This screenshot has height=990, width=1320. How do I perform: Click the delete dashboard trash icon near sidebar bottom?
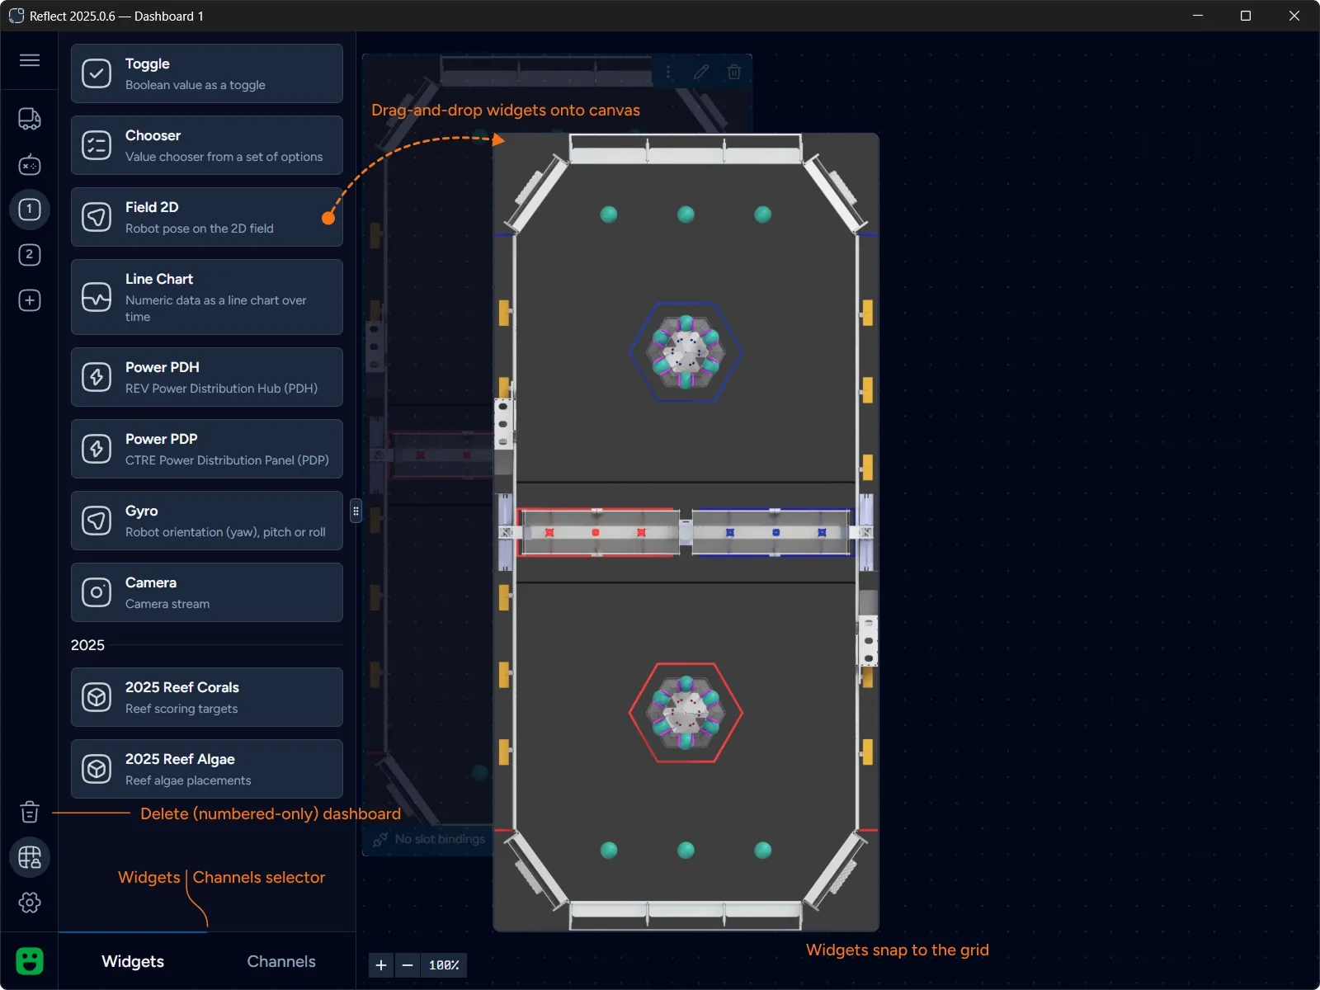(x=30, y=813)
